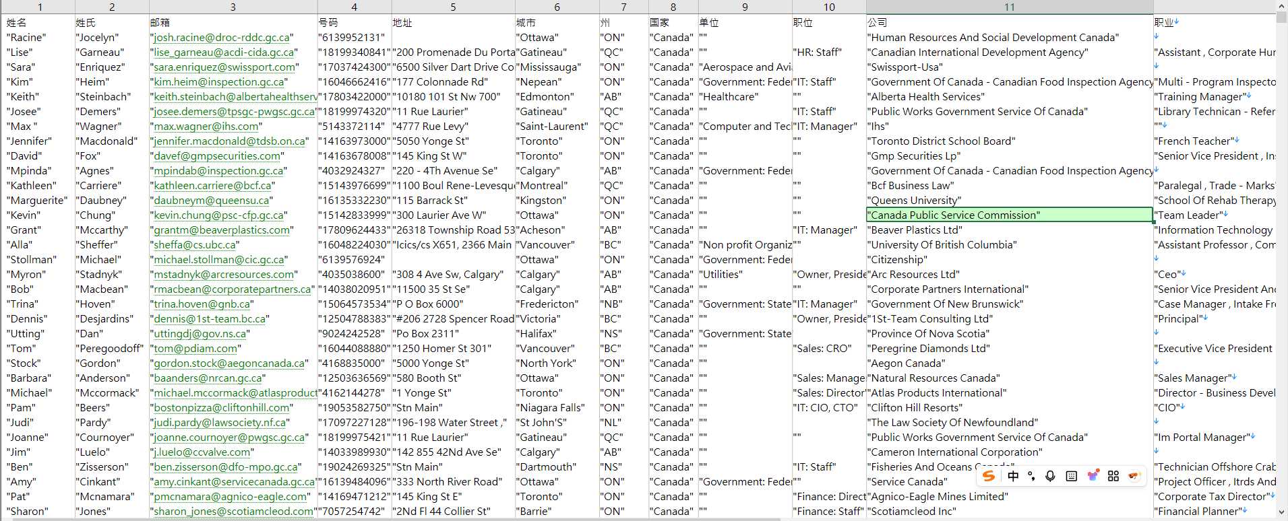Open max.wagner@ihs.com email link

(x=206, y=127)
